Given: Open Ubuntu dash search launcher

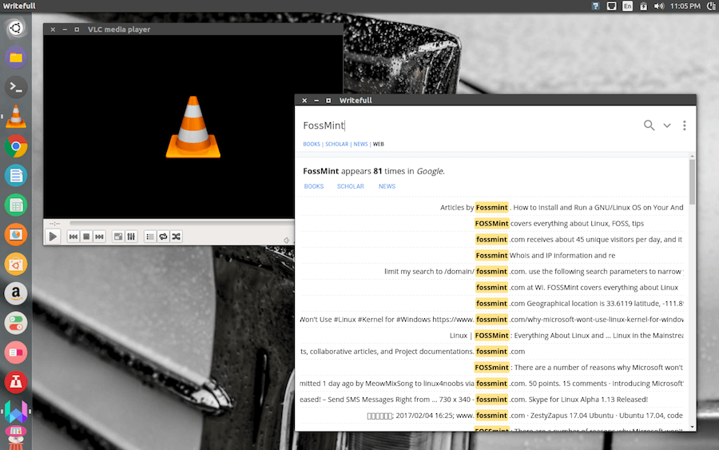Looking at the screenshot, I should (16, 28).
